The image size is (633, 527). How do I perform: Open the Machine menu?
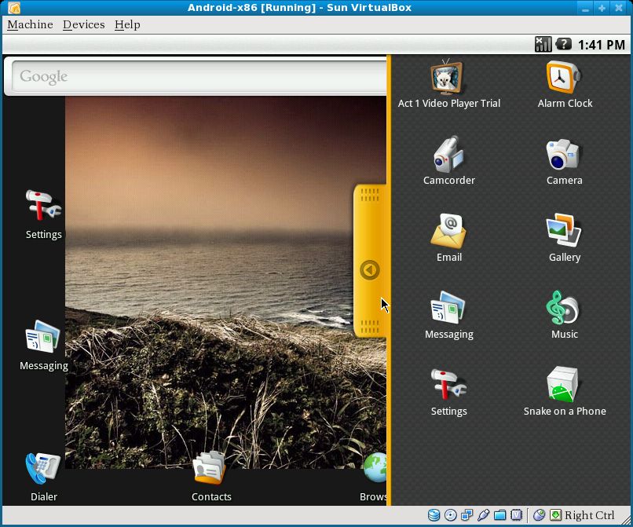[30, 24]
